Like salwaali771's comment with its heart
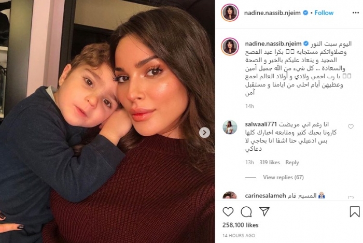The image size is (363, 243). pos(351,126)
